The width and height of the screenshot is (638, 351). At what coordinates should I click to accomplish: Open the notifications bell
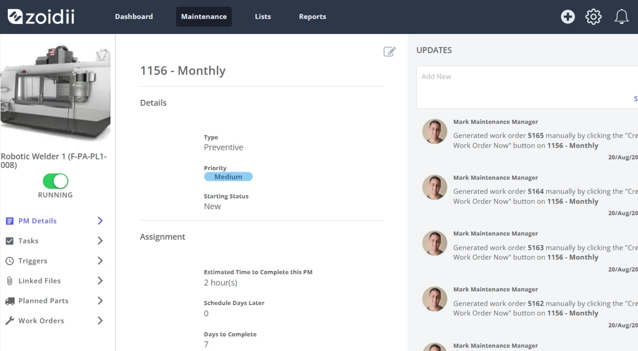(622, 17)
